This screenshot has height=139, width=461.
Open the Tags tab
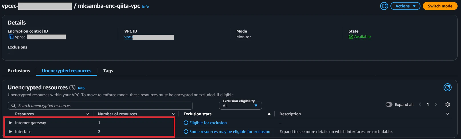[x=108, y=70]
